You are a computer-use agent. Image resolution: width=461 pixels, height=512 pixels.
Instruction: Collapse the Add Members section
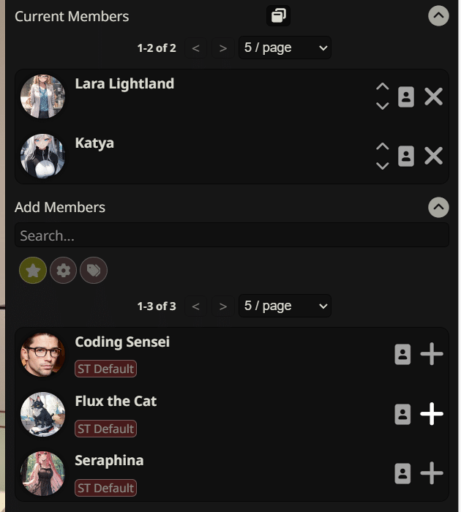[438, 207]
